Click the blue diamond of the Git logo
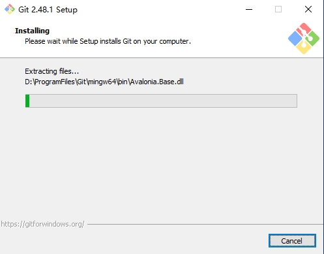 [295, 39]
